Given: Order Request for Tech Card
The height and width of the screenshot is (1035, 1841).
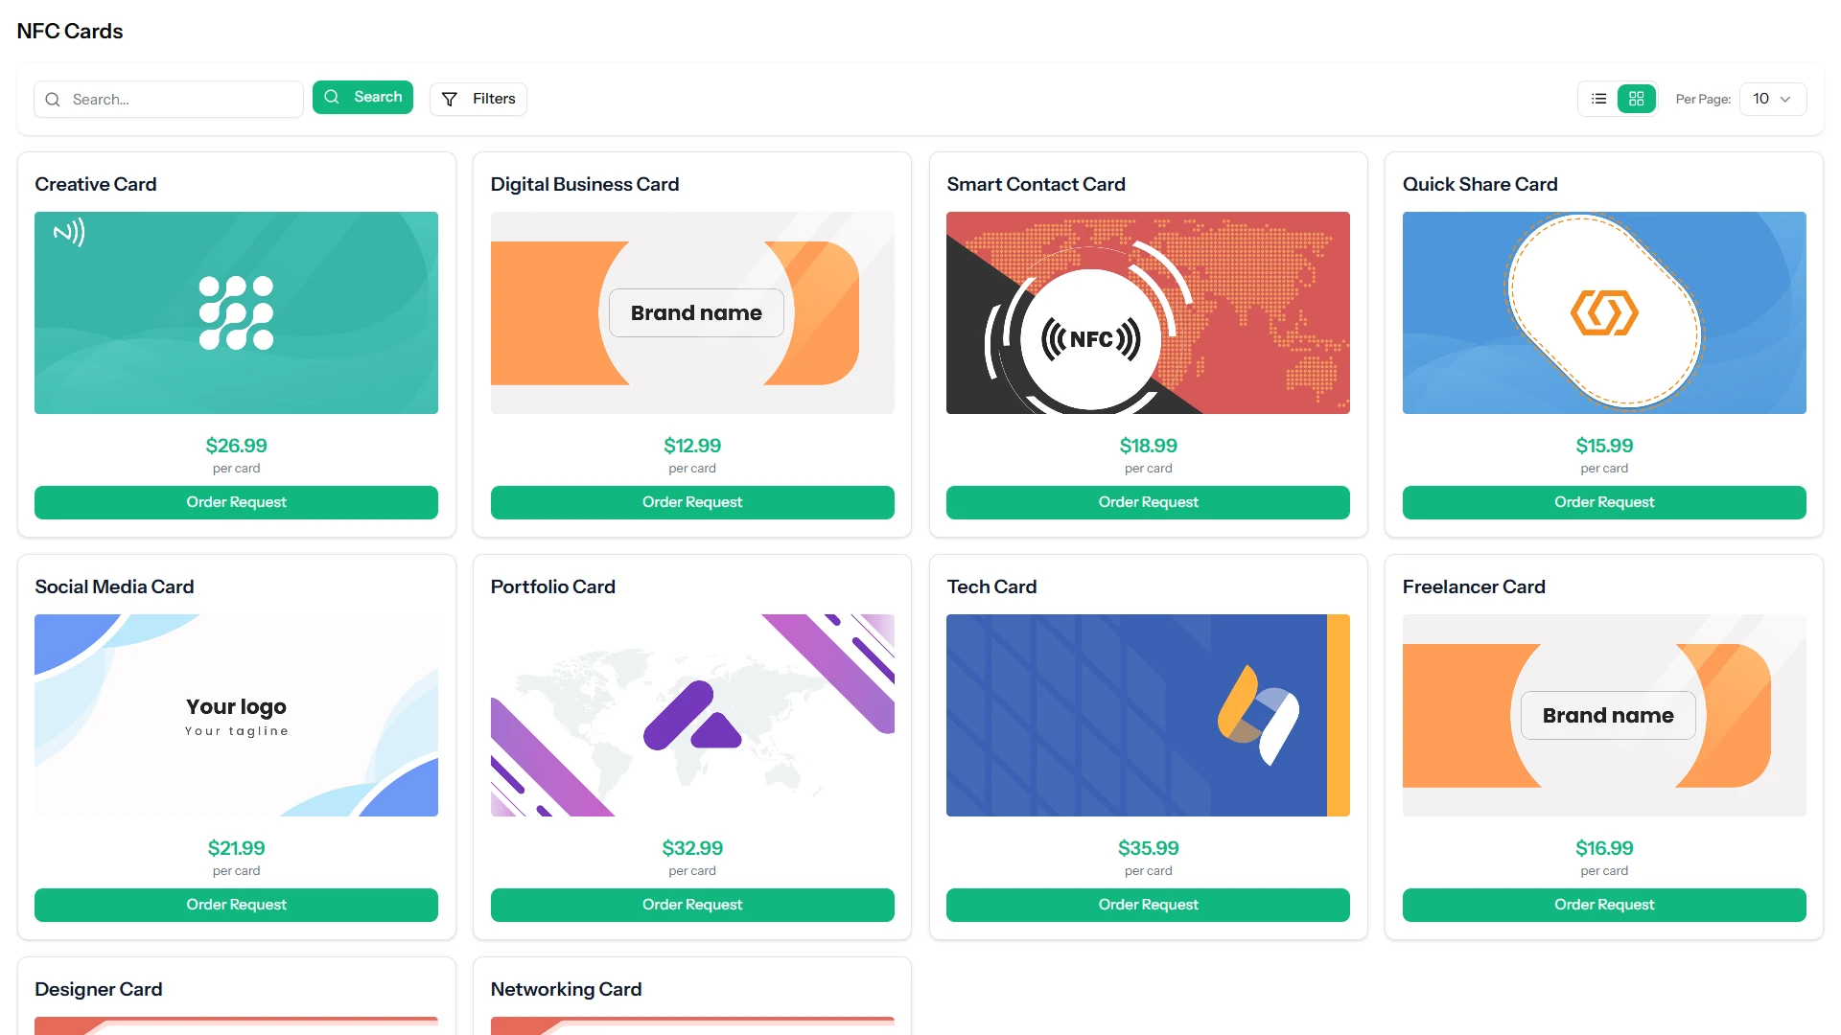Looking at the screenshot, I should 1148,905.
